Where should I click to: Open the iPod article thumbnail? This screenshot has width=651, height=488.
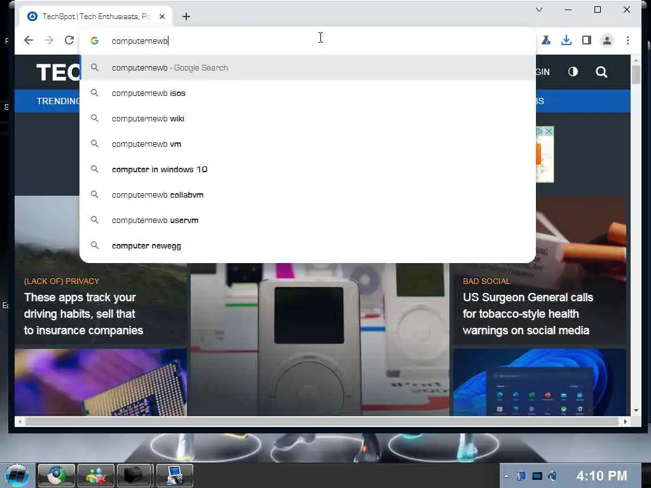pos(320,339)
